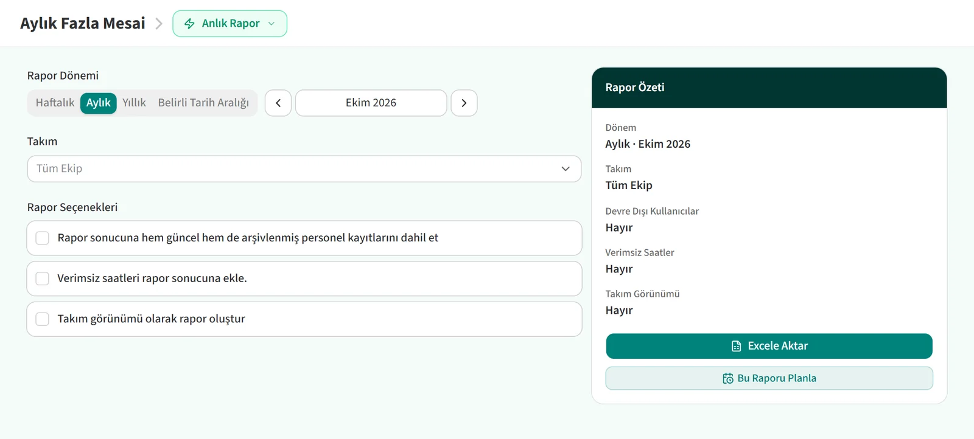Screen dimensions: 974x439
Task: Click the 'Rapor Özeti' panel header text
Action: coord(635,88)
